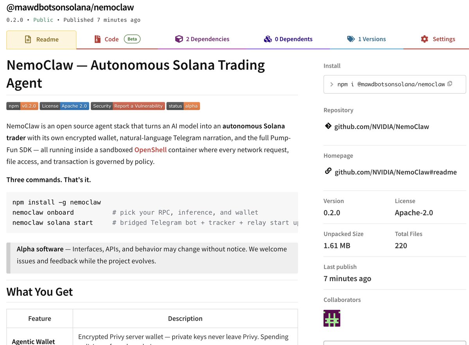Copy the npm install command icon
The width and height of the screenshot is (469, 345).
(x=449, y=84)
